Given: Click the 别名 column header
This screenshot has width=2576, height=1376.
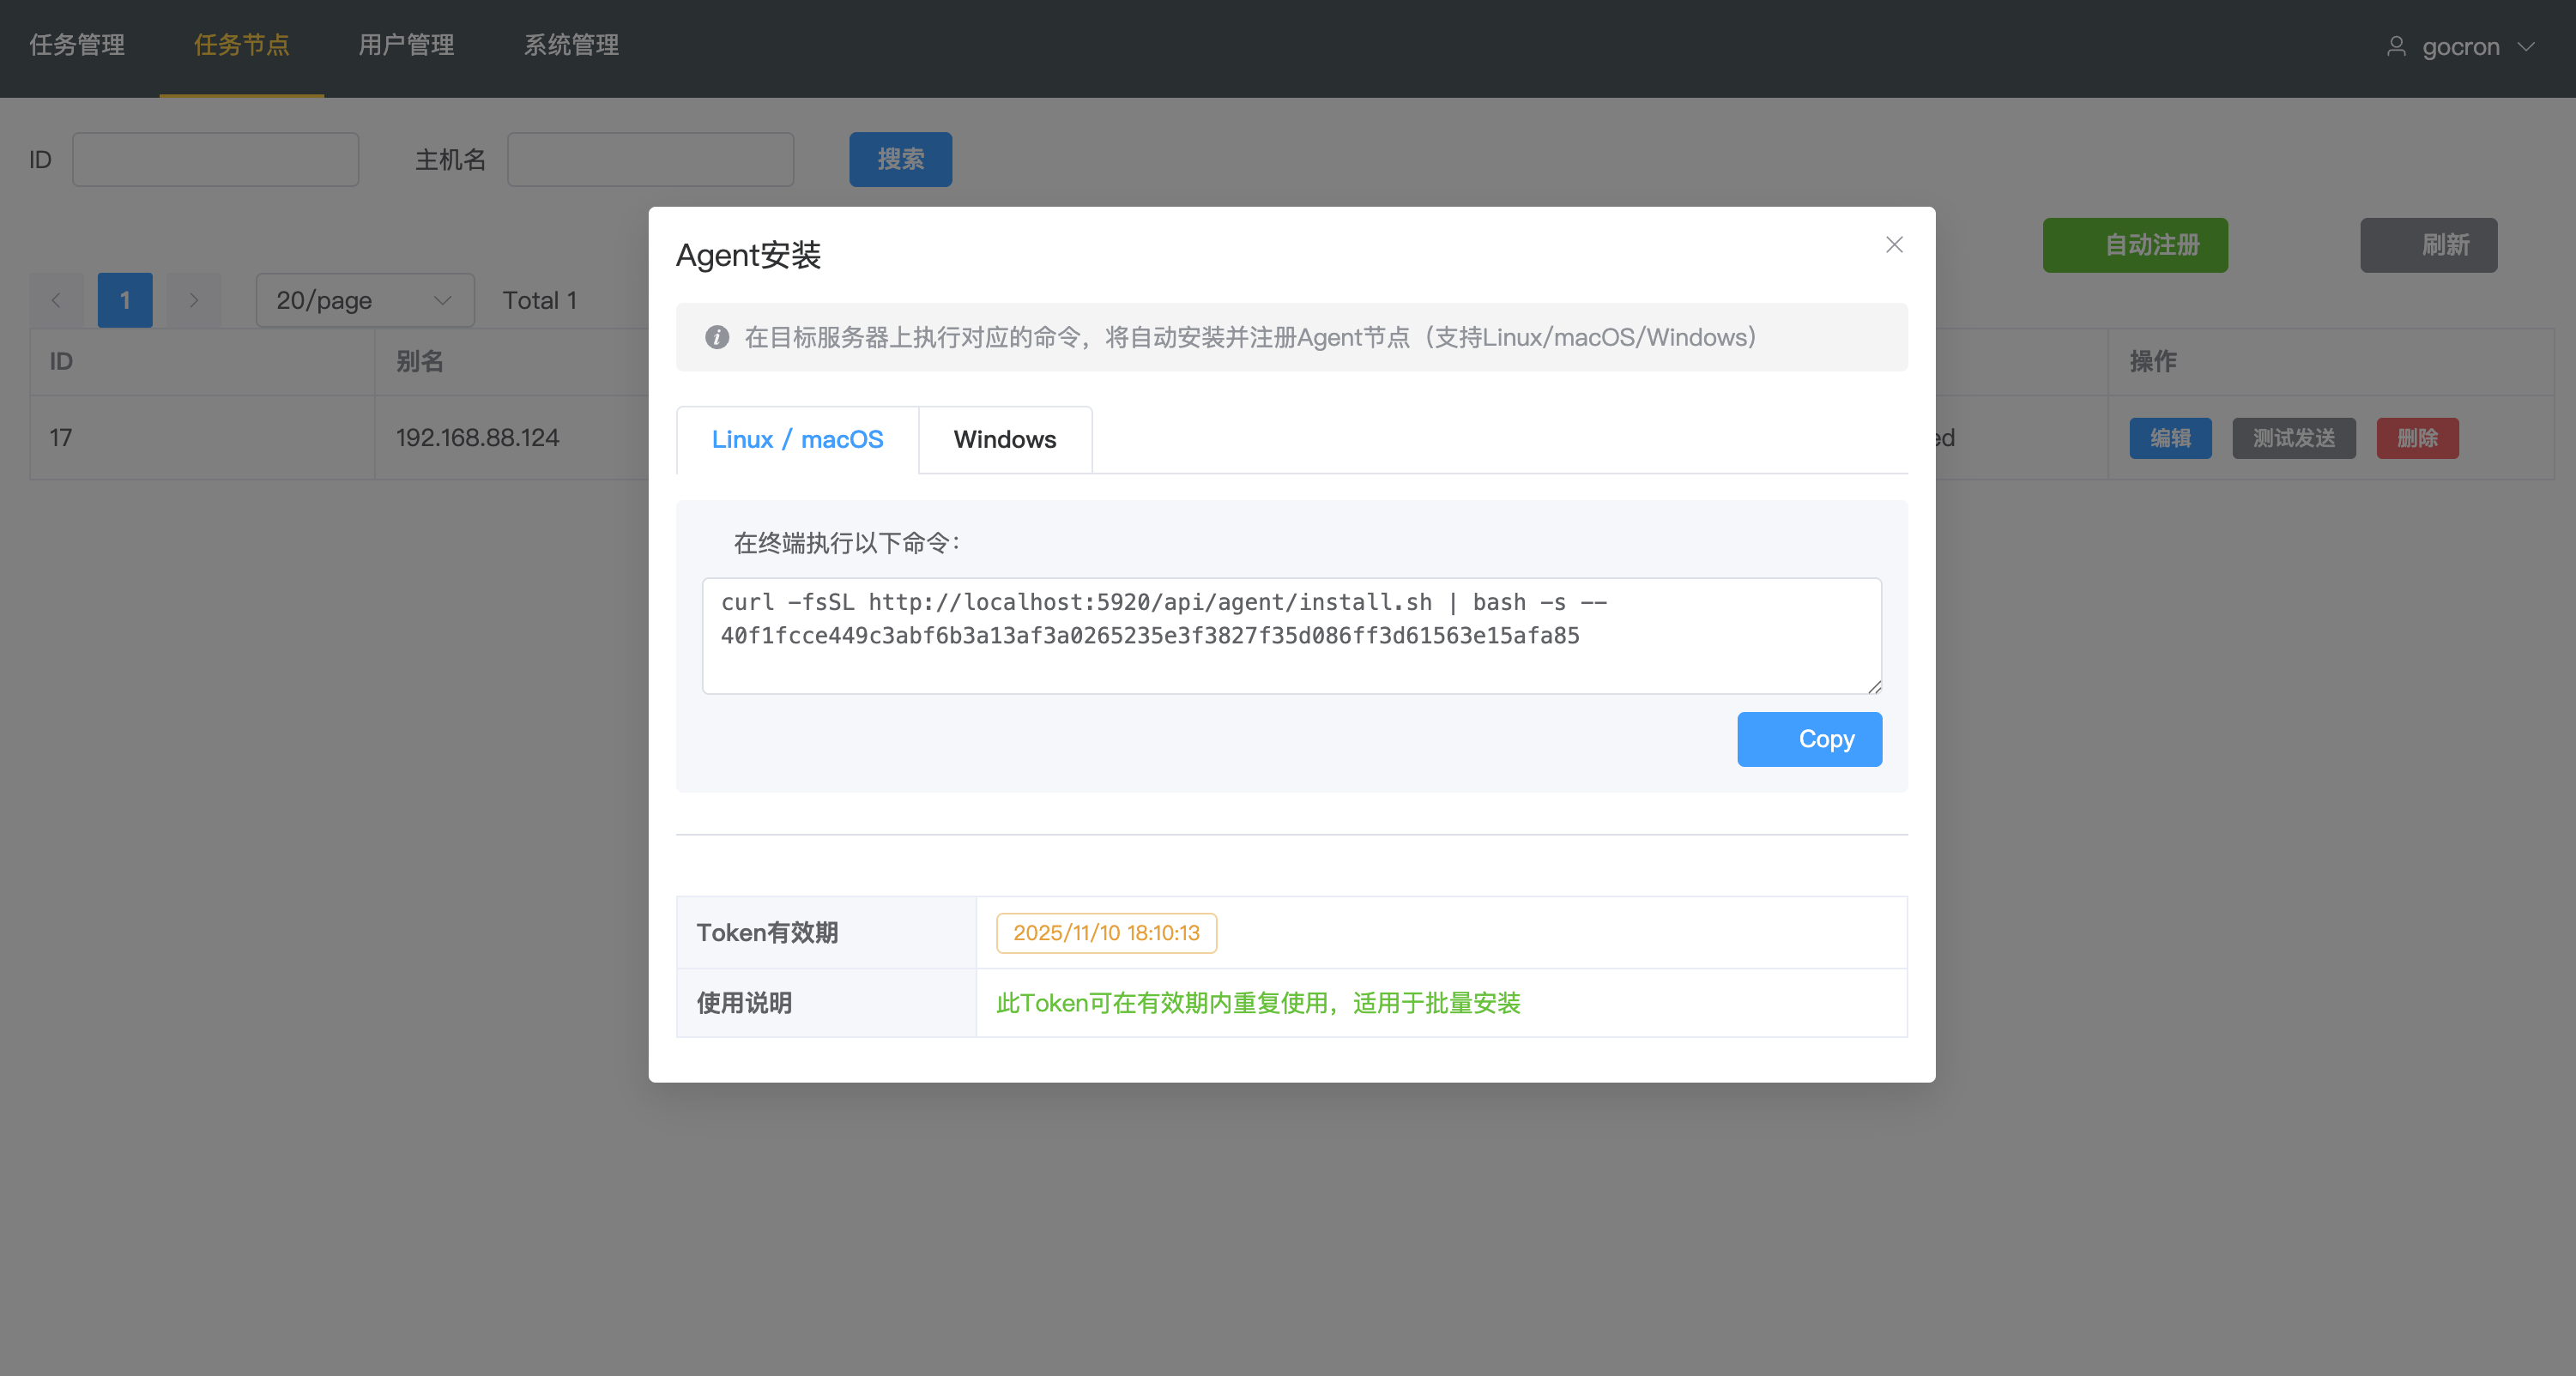Looking at the screenshot, I should click(x=419, y=361).
